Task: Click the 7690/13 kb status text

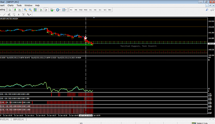Action: [x=202, y=123]
